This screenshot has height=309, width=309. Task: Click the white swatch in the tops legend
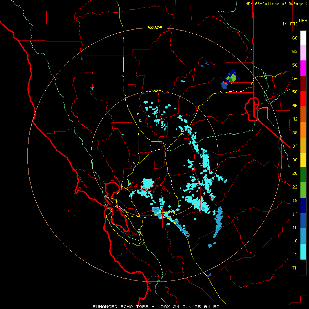[x=303, y=38]
